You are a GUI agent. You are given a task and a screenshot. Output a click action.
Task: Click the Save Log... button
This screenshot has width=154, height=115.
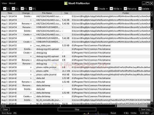pos(146,109)
